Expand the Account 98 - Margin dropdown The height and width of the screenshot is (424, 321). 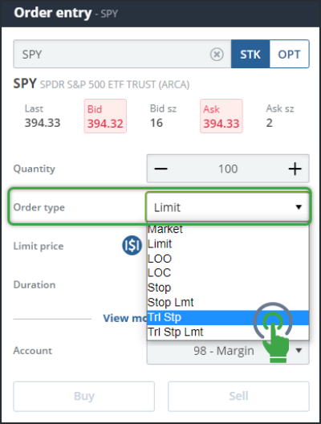(228, 351)
